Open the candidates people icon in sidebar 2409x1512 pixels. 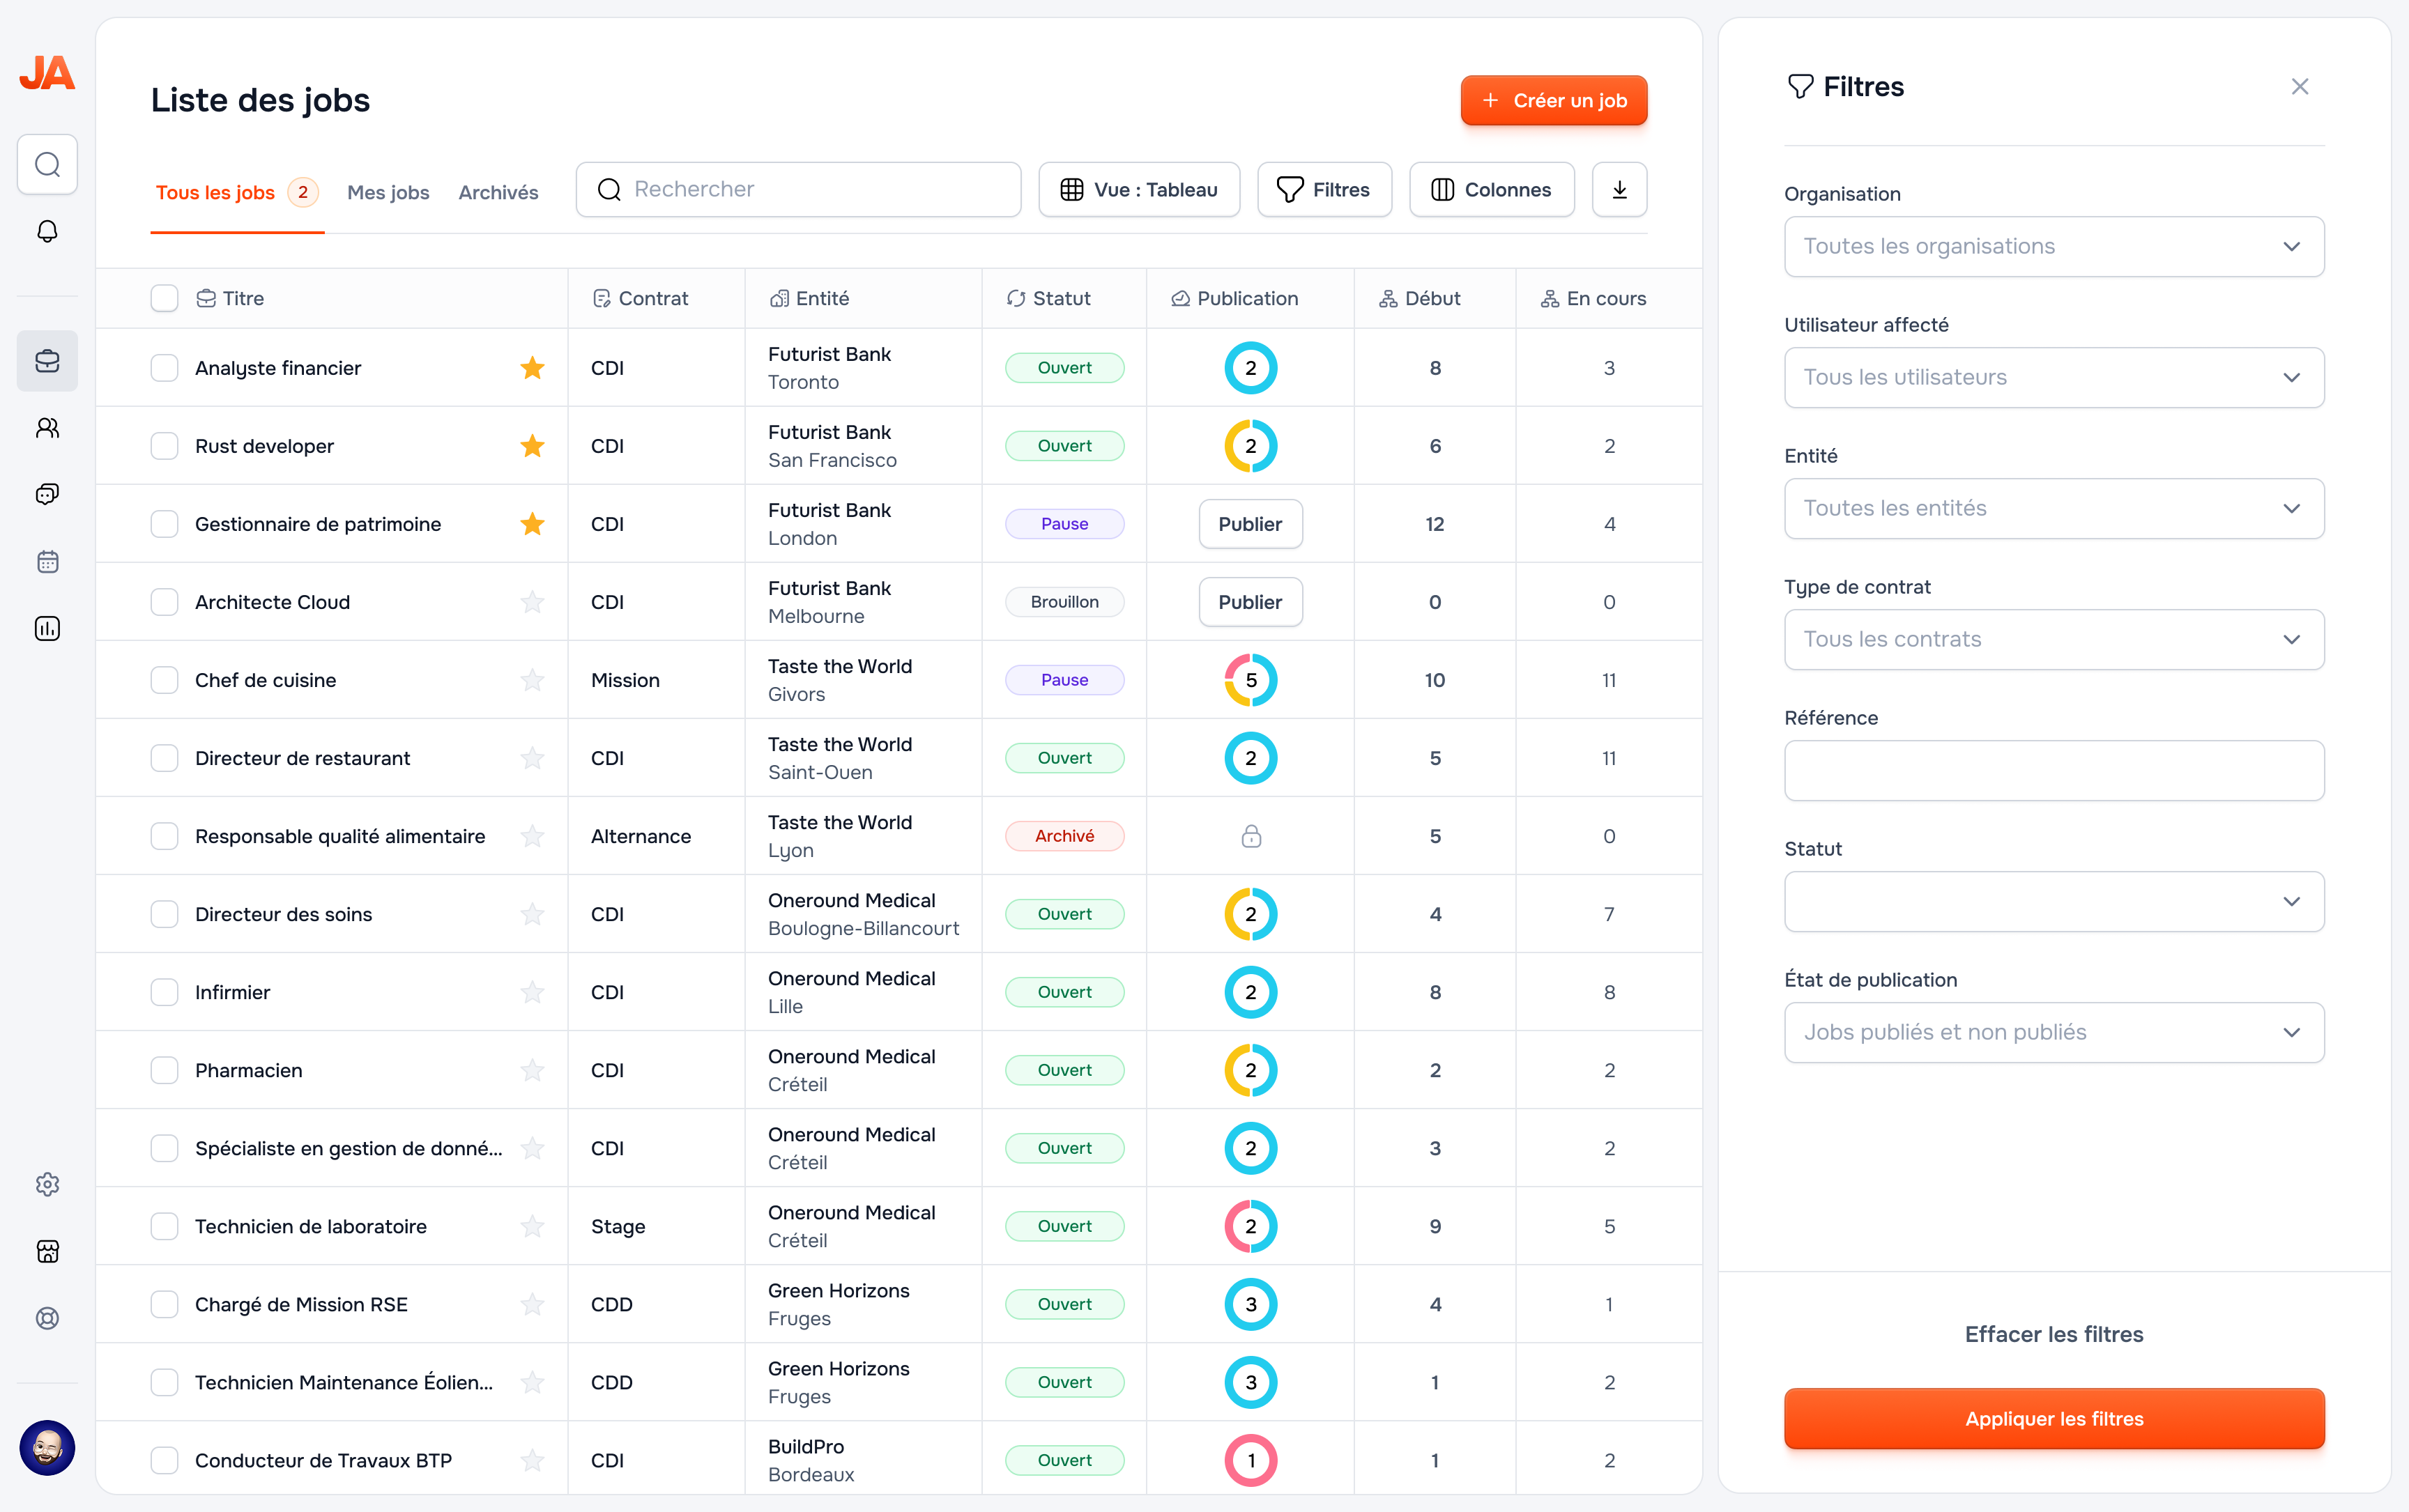point(47,428)
